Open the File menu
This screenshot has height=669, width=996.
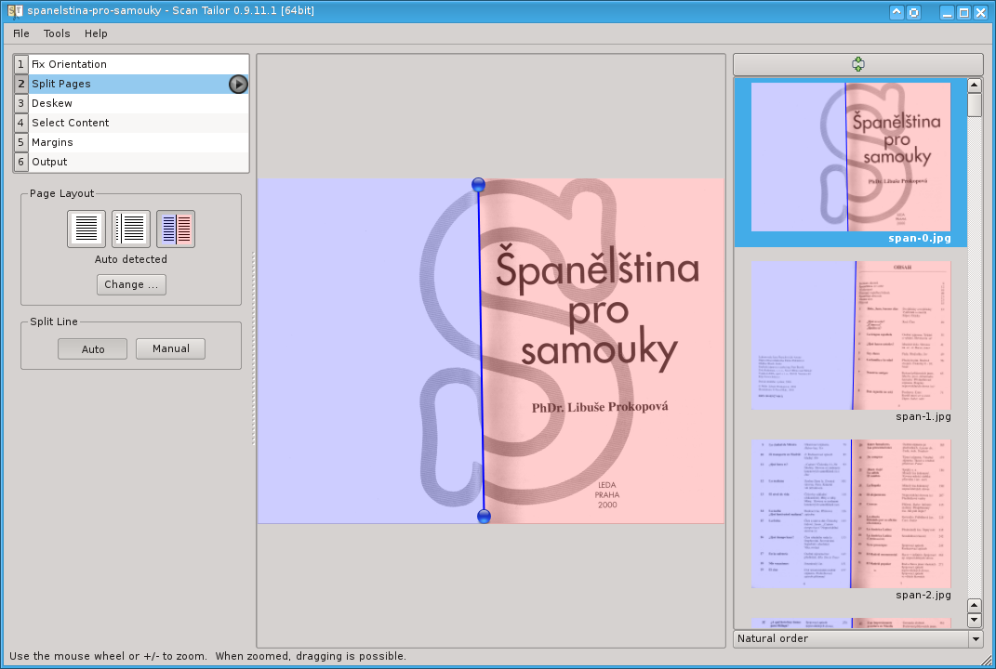pos(21,33)
